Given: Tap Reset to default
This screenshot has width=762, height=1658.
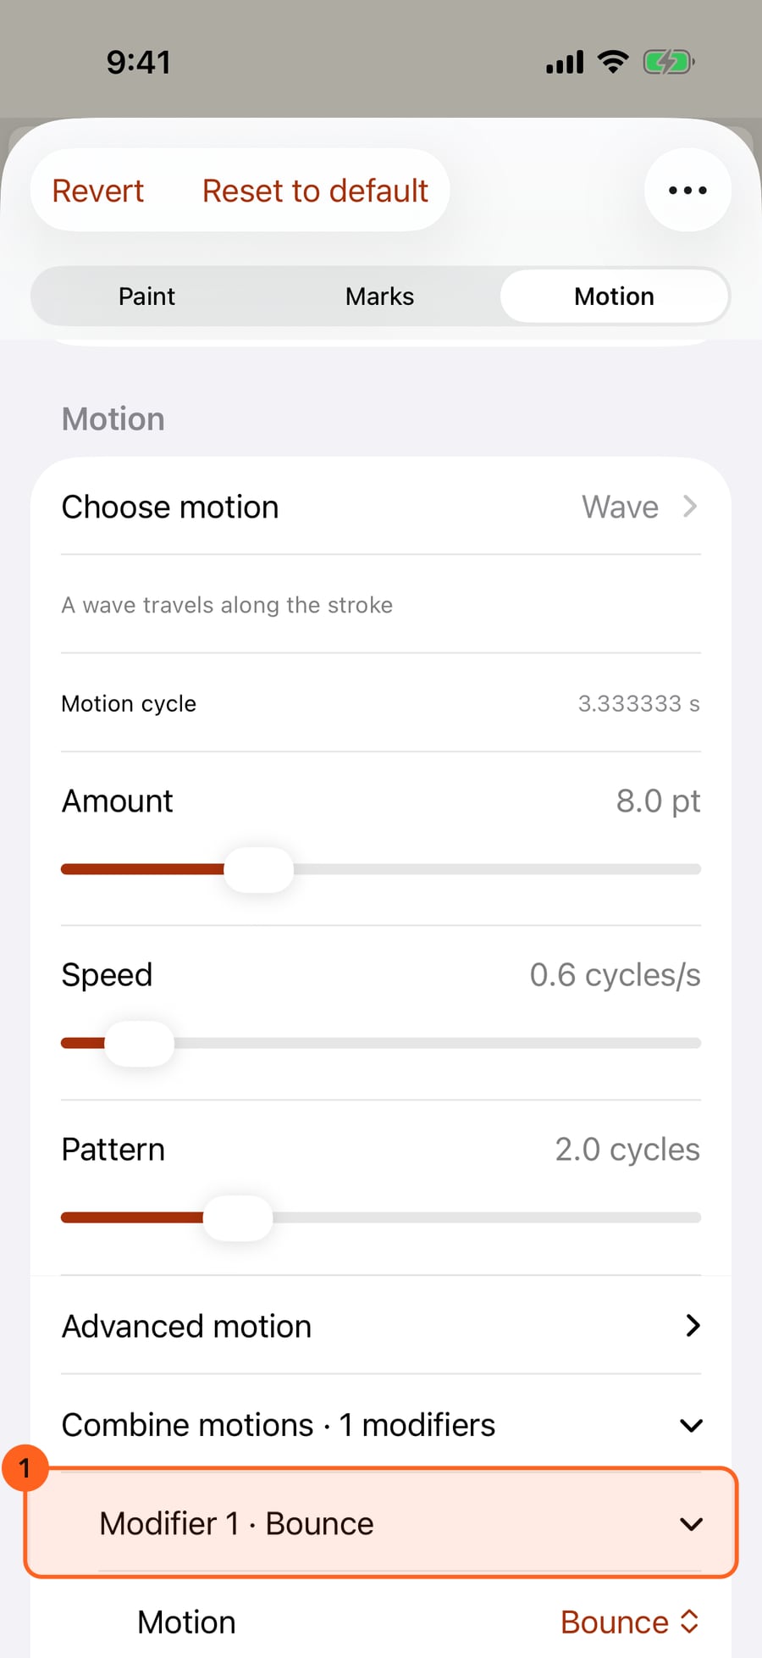Looking at the screenshot, I should point(315,191).
